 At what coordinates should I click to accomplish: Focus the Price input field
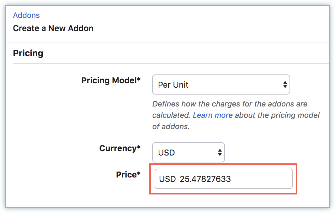[223, 179]
